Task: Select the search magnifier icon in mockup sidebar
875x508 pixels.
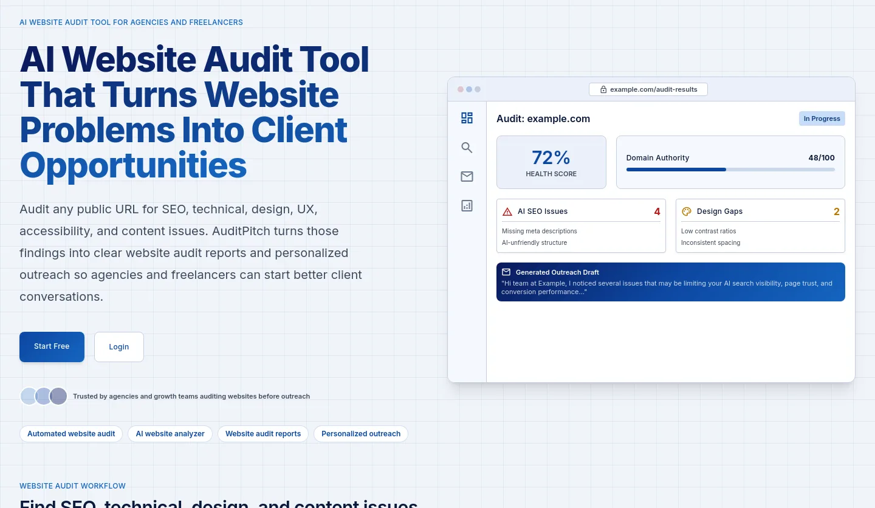Action: tap(467, 148)
